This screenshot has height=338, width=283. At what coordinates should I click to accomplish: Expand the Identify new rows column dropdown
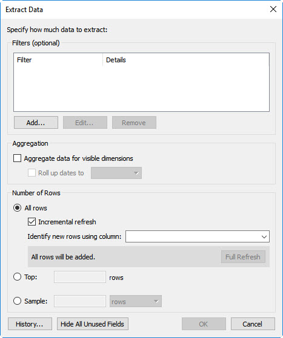(198, 236)
